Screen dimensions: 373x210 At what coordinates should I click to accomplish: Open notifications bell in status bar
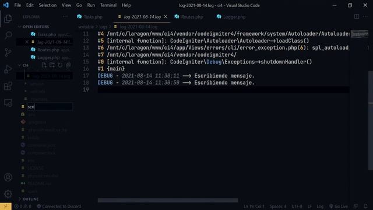coord(365,206)
